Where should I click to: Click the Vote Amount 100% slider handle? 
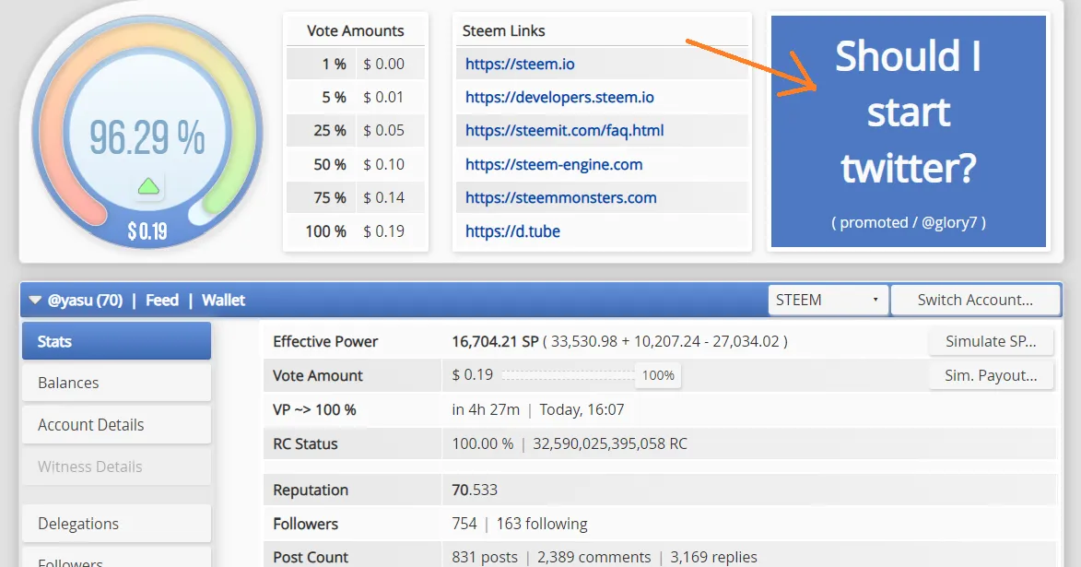coord(658,375)
